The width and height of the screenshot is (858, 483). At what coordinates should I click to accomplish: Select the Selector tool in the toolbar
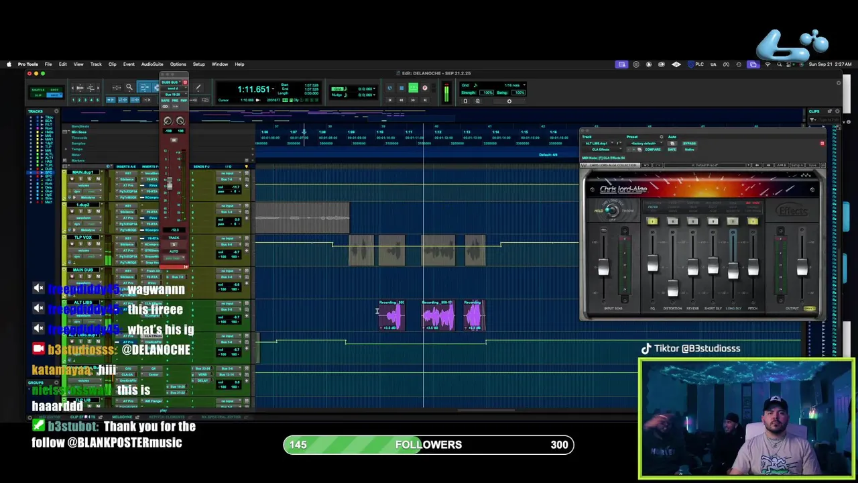tap(156, 87)
